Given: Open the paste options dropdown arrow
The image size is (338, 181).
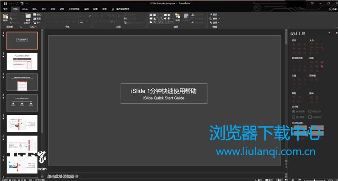Looking at the screenshot, I should click(6, 23).
